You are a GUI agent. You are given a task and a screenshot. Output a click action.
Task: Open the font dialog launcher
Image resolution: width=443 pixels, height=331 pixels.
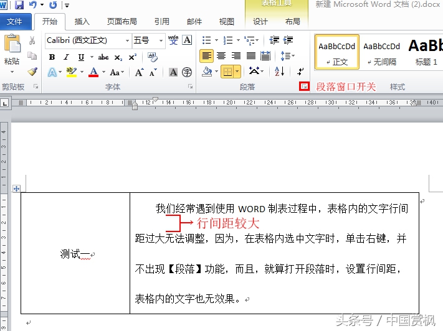click(191, 86)
